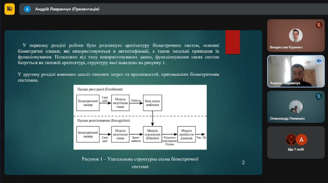Click the "База даних шаблонів" diagram box
The height and width of the screenshot is (183, 328).
[152, 103]
